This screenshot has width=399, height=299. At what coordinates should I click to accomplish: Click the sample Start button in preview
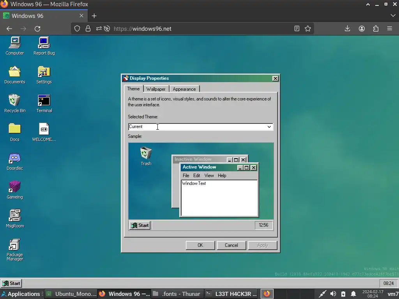140,225
